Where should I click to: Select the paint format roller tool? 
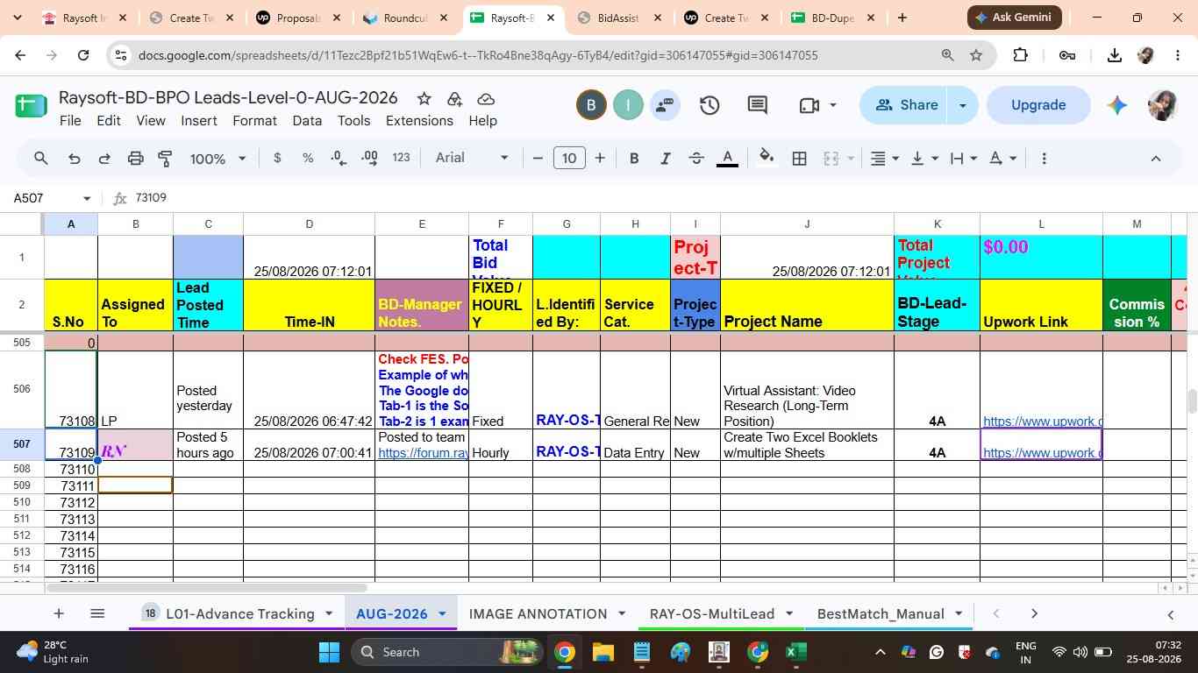165,159
